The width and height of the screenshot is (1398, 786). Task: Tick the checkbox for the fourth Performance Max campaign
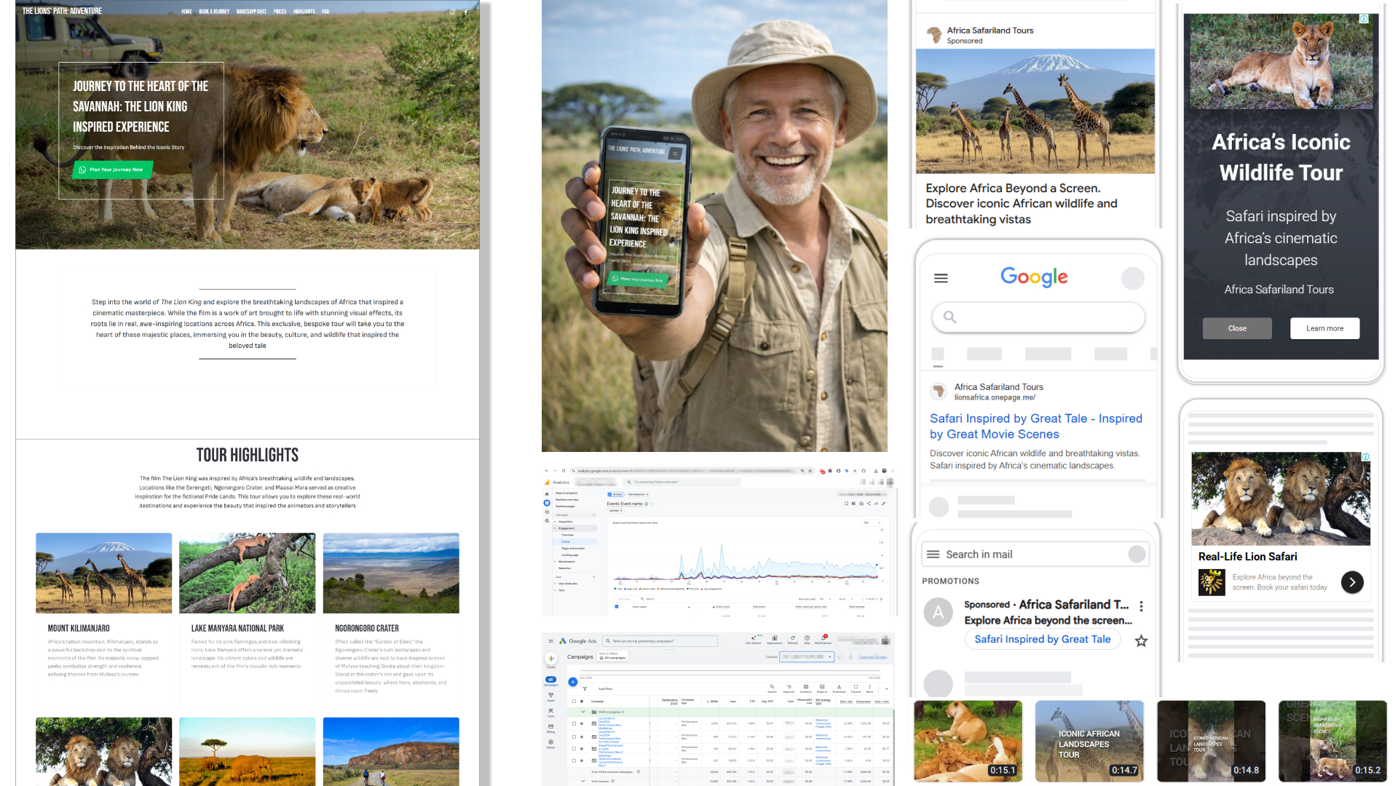pyautogui.click(x=574, y=761)
